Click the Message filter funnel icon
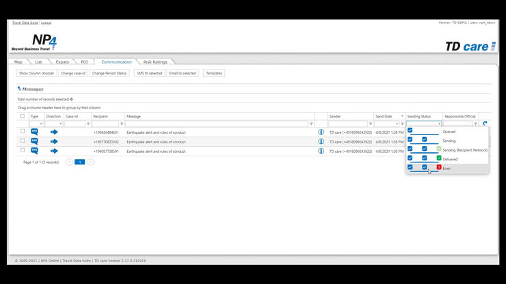506x284 pixels. [311, 124]
